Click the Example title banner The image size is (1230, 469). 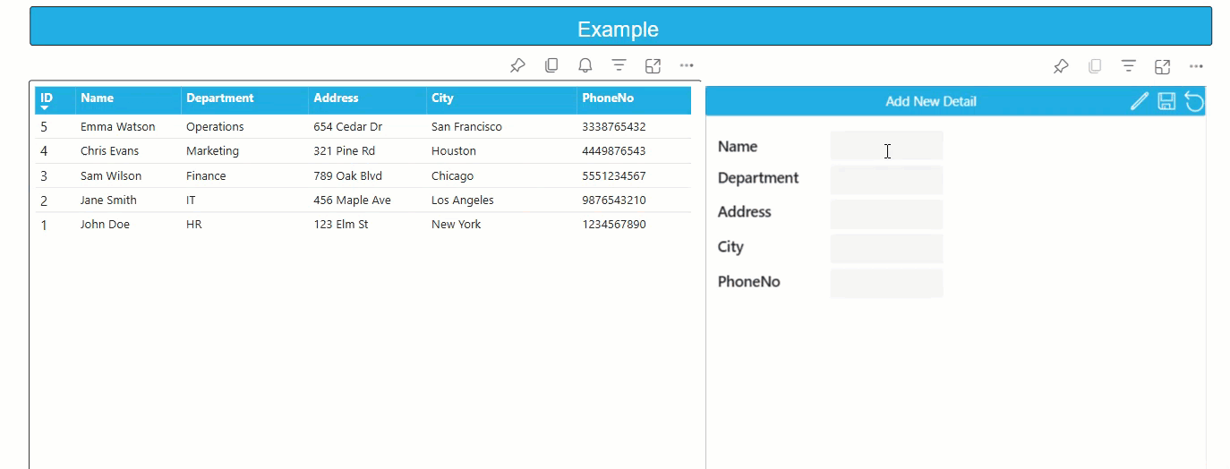tap(619, 29)
